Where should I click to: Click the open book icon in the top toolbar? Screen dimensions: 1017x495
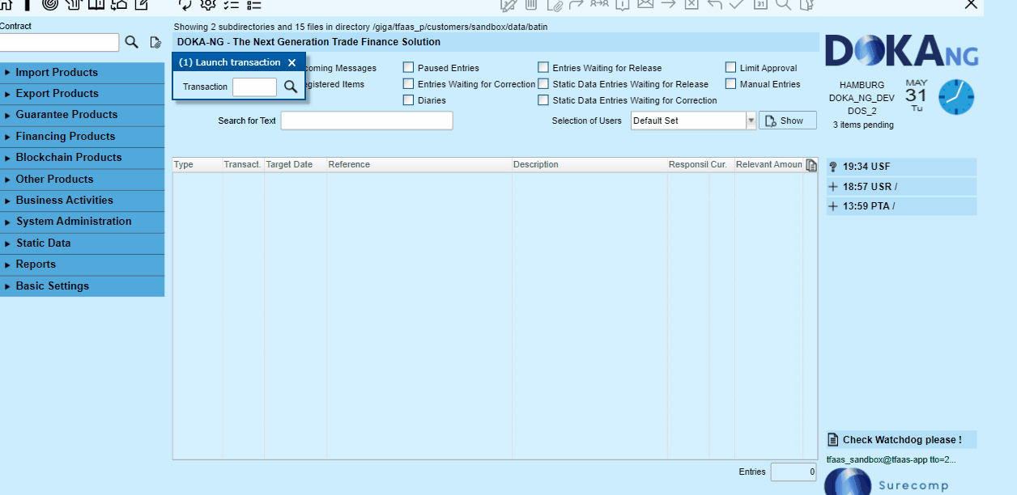point(96,4)
